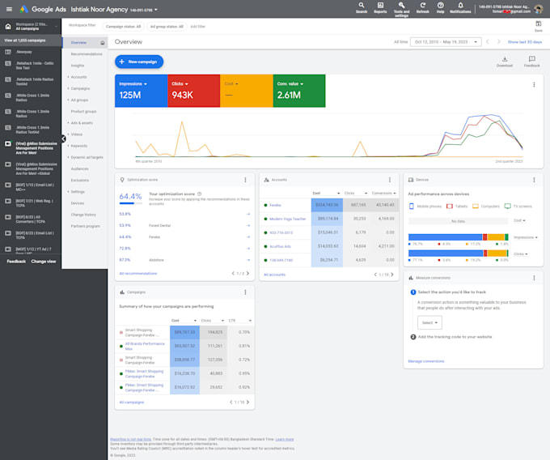Click Ad group status: All filter chip
Screen dimensions: 550x460
point(167,27)
